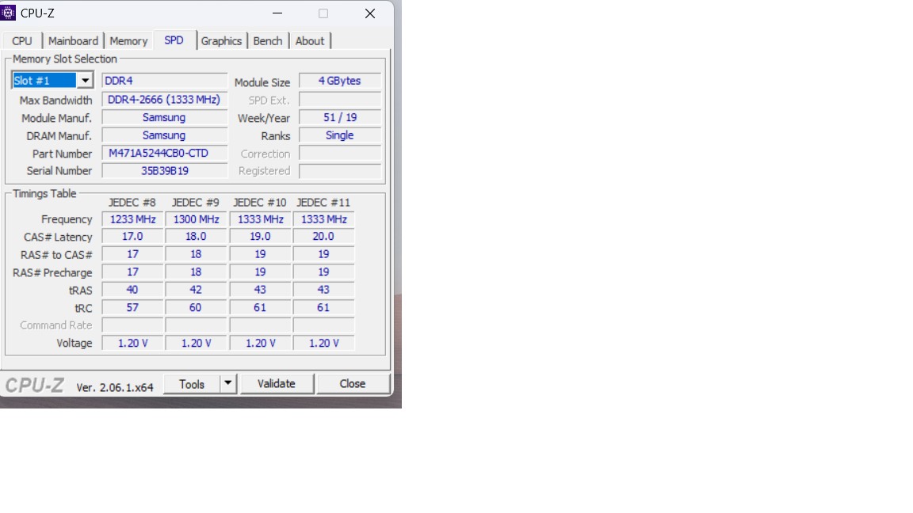Viewport: 913px width, 513px height.
Task: Click the Module Manuf. Samsung value
Action: (x=165, y=117)
